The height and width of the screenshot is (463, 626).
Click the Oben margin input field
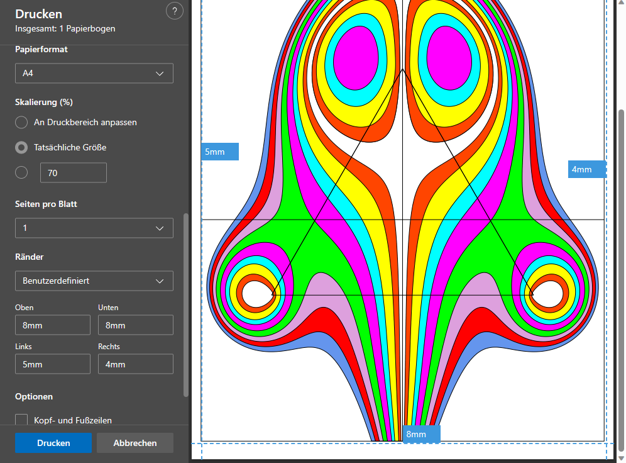click(x=53, y=325)
